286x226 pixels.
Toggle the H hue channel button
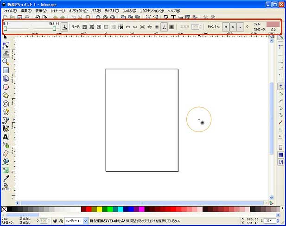226,27
